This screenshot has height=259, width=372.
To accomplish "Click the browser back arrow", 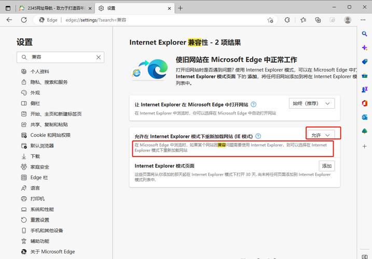I will point(9,20).
